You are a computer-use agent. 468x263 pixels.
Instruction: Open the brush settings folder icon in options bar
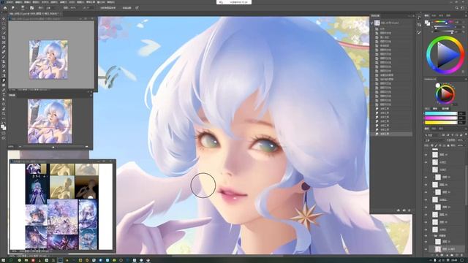click(31, 8)
